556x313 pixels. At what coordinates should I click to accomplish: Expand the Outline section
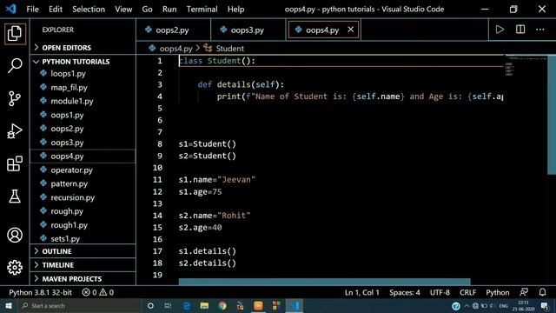click(83, 251)
